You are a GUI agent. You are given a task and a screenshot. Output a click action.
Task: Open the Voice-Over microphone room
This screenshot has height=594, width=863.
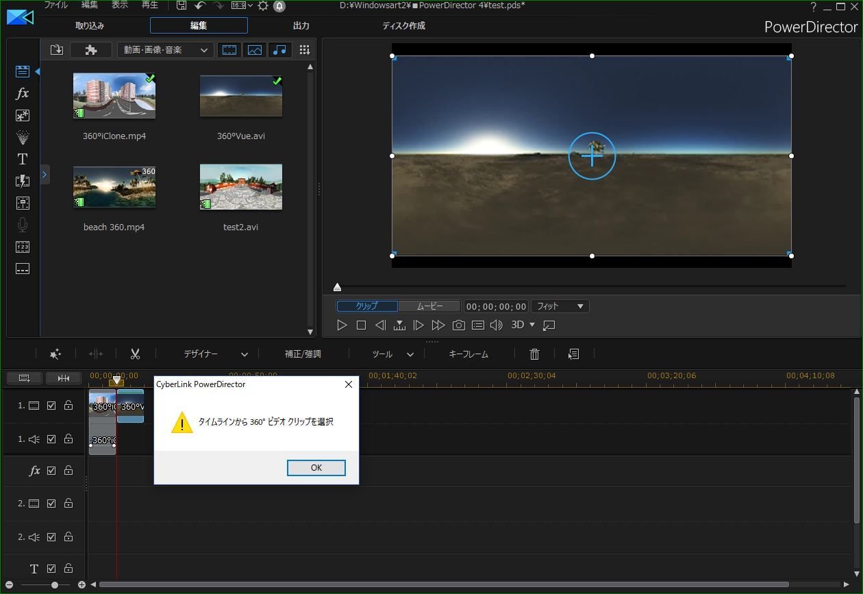23,225
